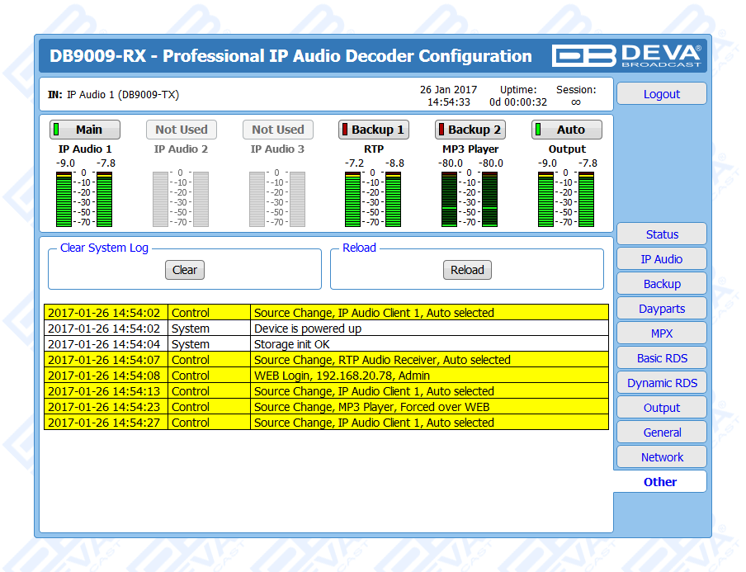Click the MP3 Player level meter

[x=470, y=198]
